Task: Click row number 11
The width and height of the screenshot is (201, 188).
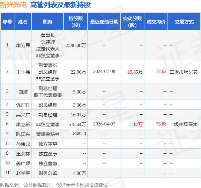Action: tap(7, 173)
